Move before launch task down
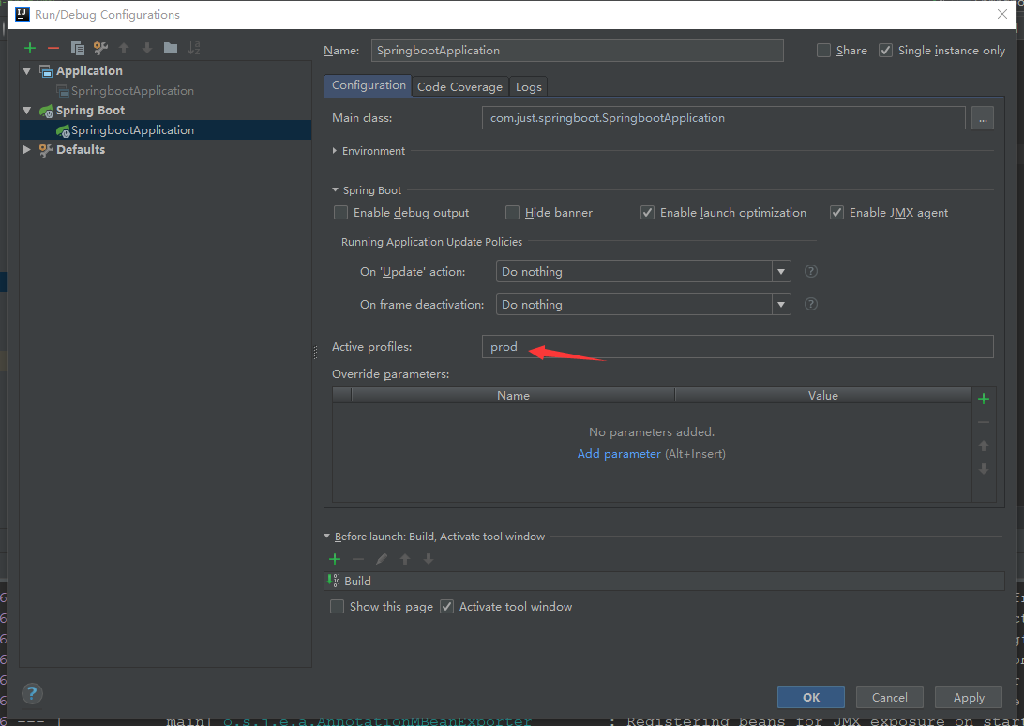Screen dimensions: 1024x726 (429, 559)
